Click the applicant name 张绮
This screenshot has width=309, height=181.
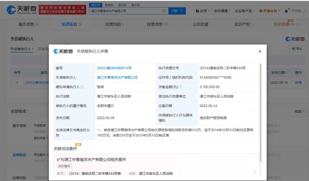tap(100, 87)
